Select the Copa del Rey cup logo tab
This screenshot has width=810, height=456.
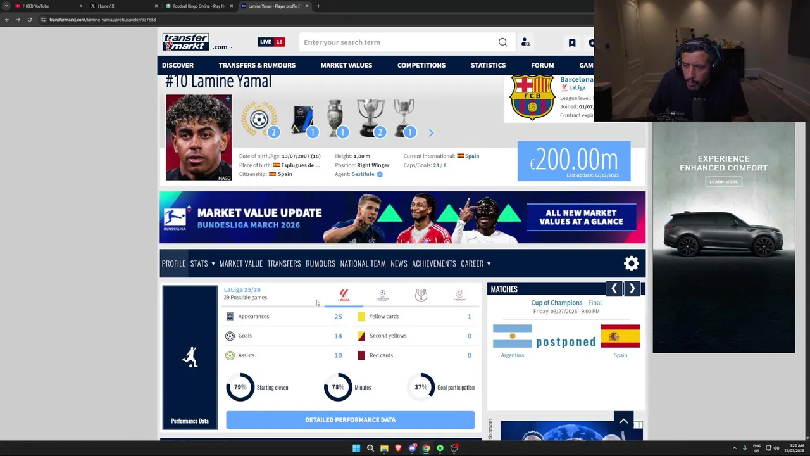(x=421, y=295)
